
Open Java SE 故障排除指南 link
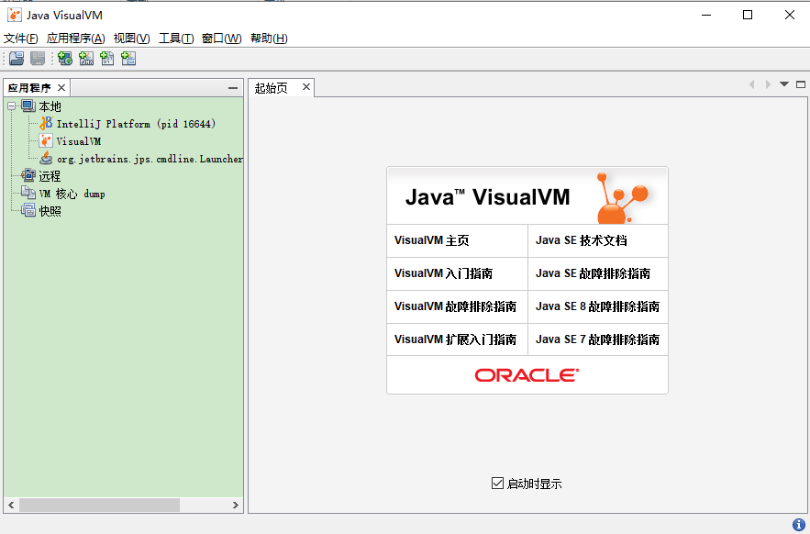click(593, 273)
